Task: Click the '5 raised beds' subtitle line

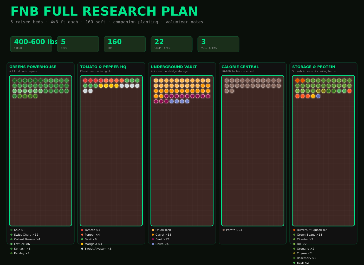Action: coord(107,22)
